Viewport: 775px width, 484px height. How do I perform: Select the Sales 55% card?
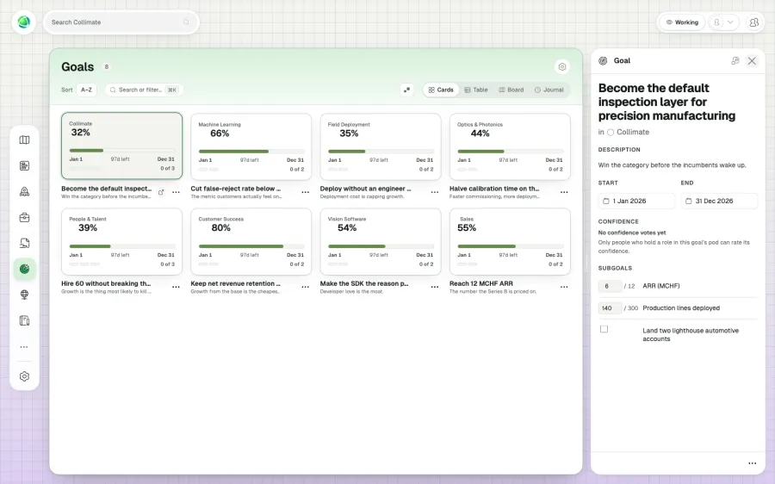(x=510, y=242)
